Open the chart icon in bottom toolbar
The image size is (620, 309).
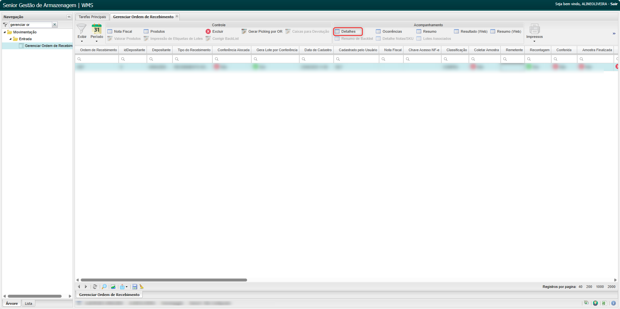click(113, 287)
